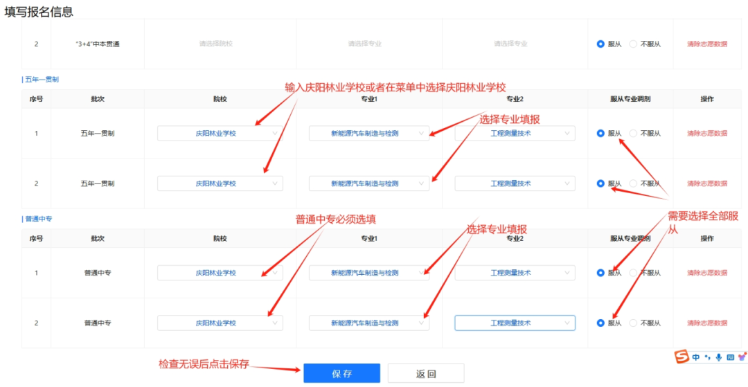Choose 不服从 for the 3+4中本贯通 row
This screenshot has width=748, height=387.
tap(633, 44)
